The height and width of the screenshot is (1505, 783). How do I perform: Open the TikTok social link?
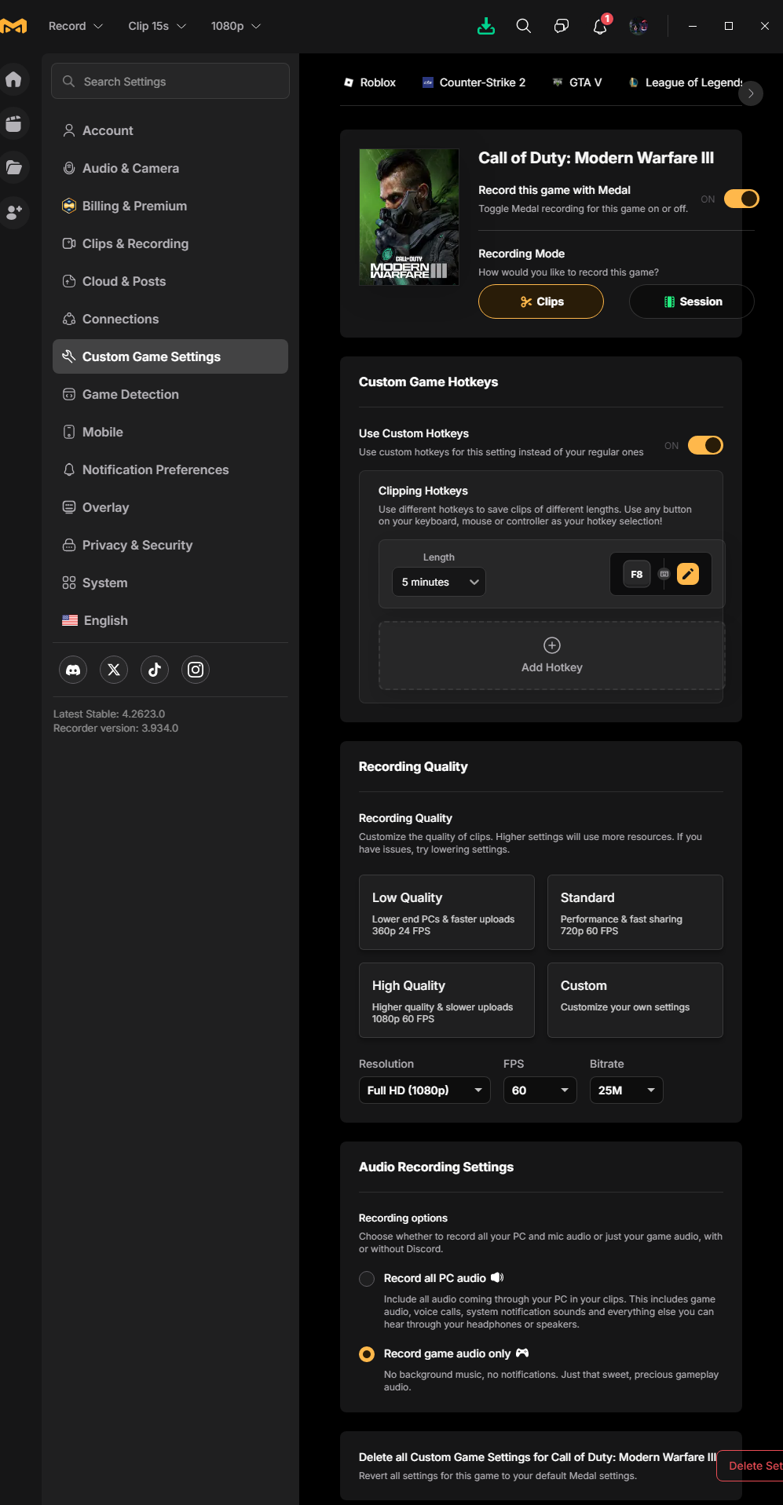pyautogui.click(x=155, y=670)
